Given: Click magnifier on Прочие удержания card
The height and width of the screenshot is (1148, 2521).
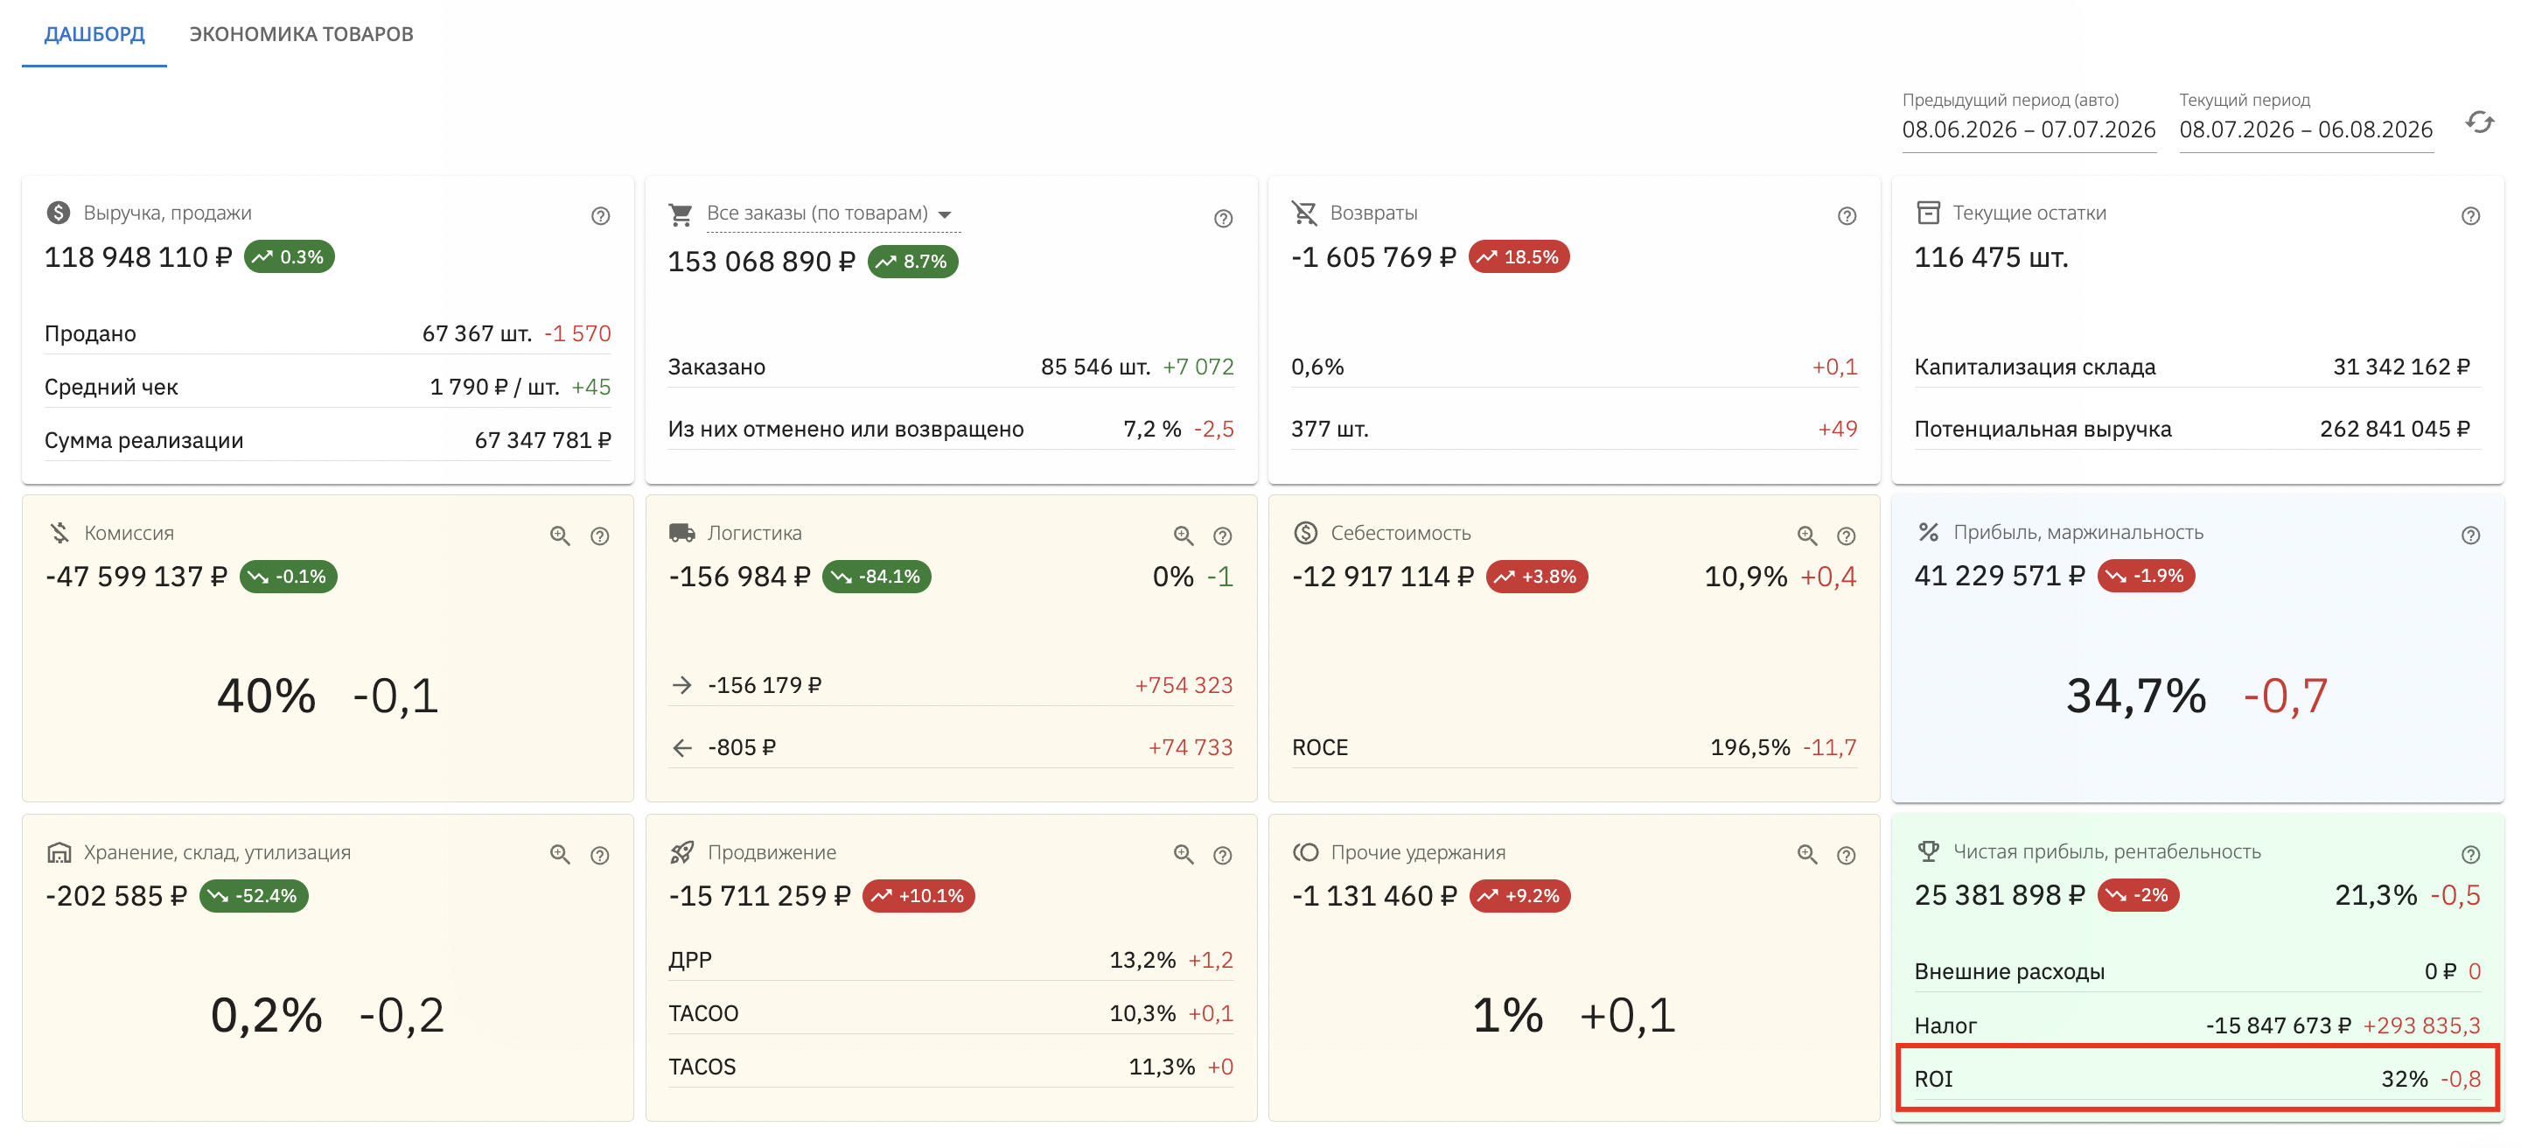Looking at the screenshot, I should (1806, 854).
